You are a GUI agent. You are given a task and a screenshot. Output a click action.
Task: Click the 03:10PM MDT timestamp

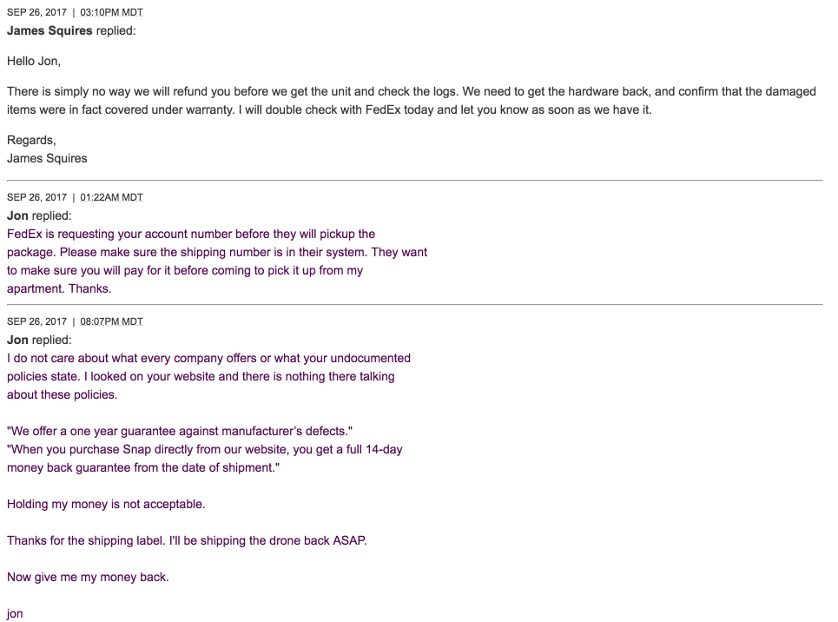coord(111,13)
